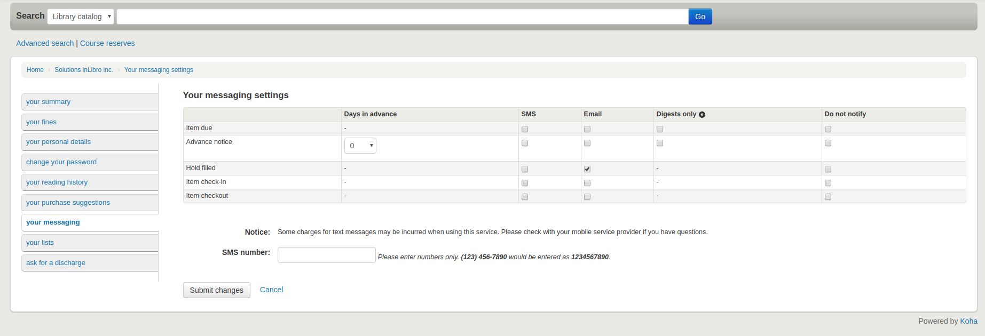Open the Advanced search link
Image resolution: width=985 pixels, height=336 pixels.
(45, 43)
